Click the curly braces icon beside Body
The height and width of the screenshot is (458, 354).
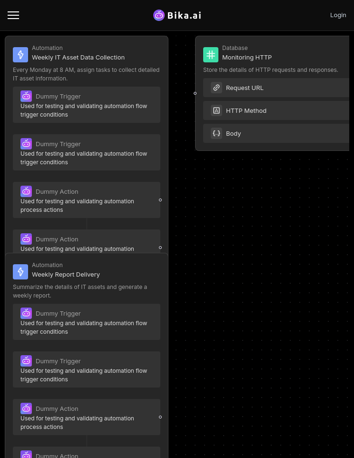(x=216, y=133)
